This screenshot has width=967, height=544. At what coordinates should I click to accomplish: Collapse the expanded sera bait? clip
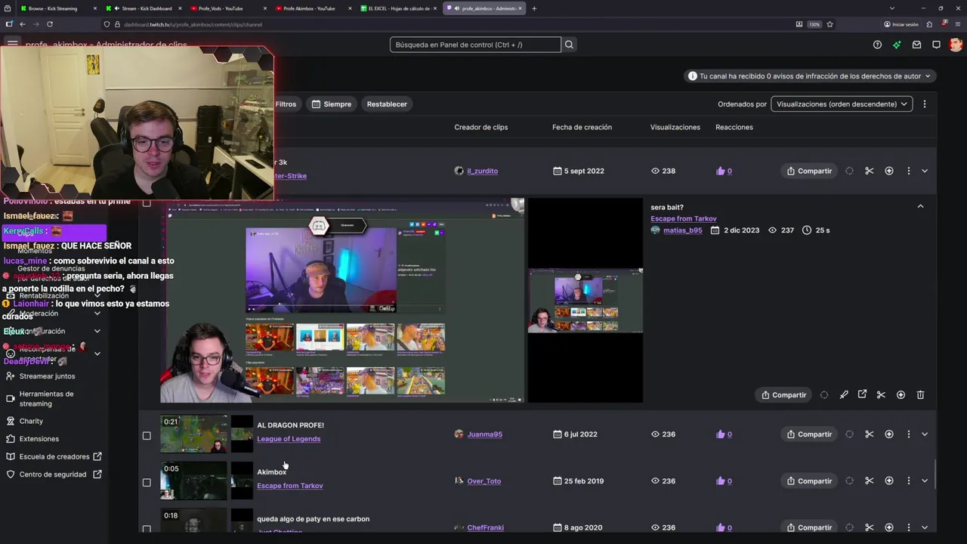[920, 206]
